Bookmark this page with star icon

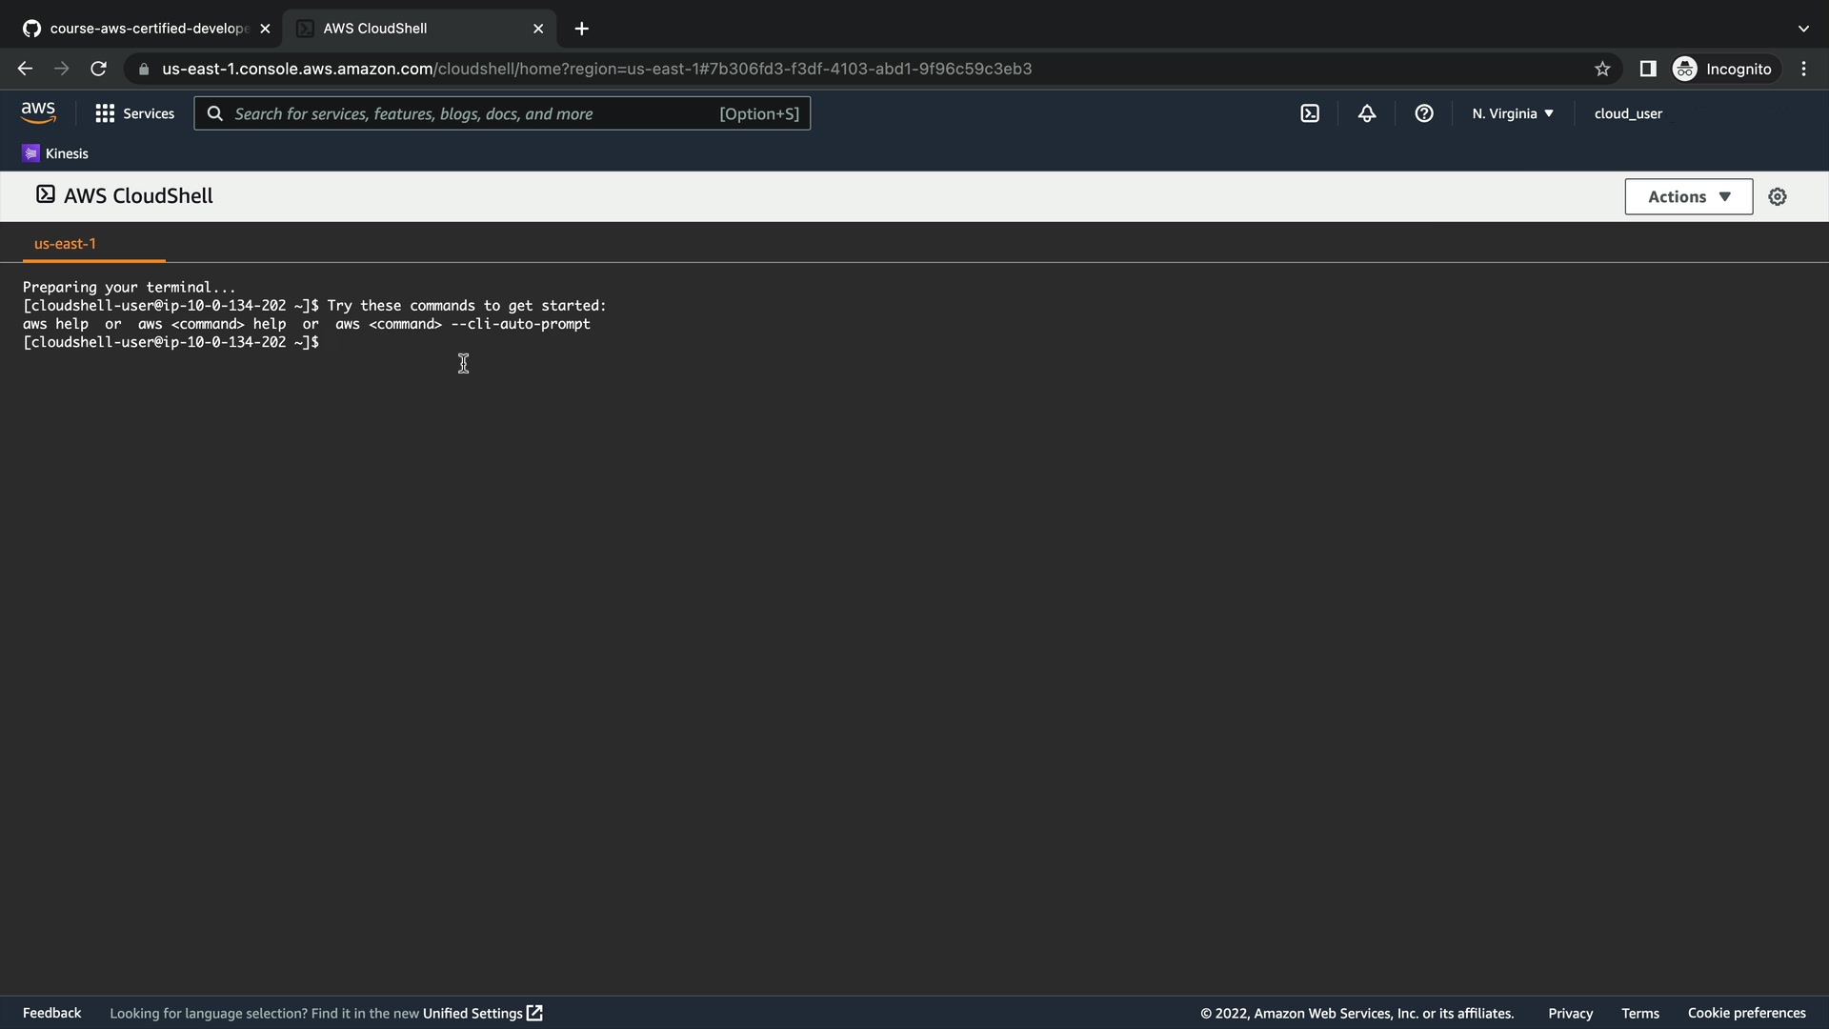click(1602, 69)
